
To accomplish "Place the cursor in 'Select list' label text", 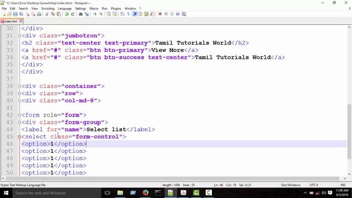I will coord(106,130).
